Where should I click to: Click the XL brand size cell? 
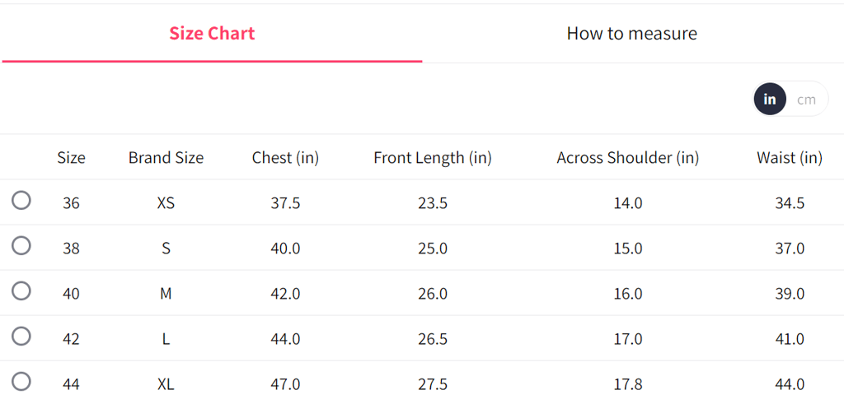click(x=166, y=384)
